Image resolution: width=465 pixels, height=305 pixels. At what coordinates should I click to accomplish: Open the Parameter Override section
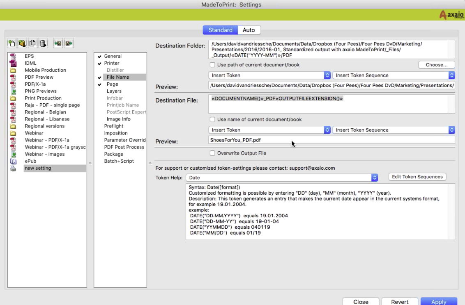[x=125, y=140]
